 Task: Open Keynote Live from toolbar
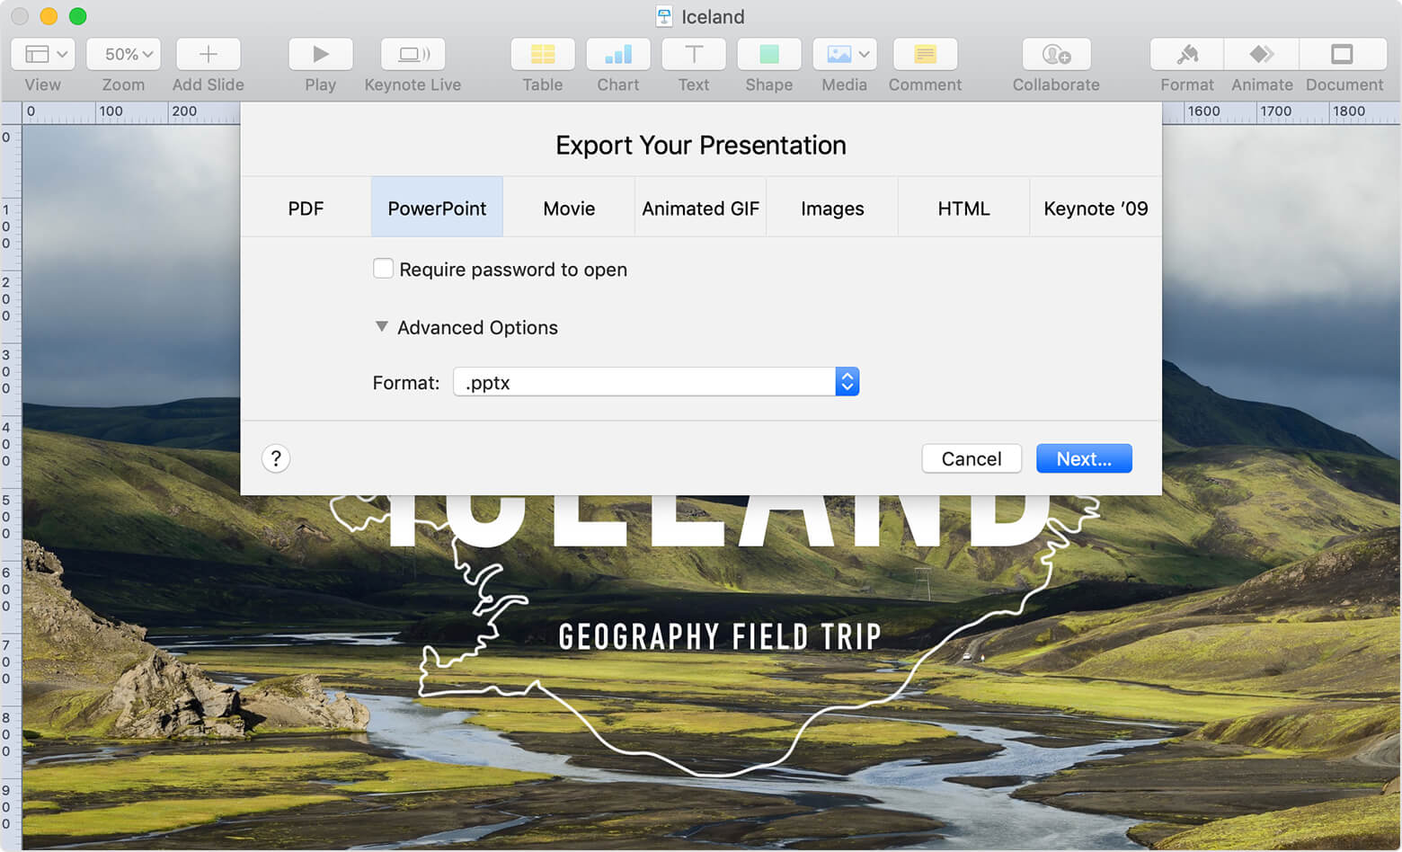[413, 55]
